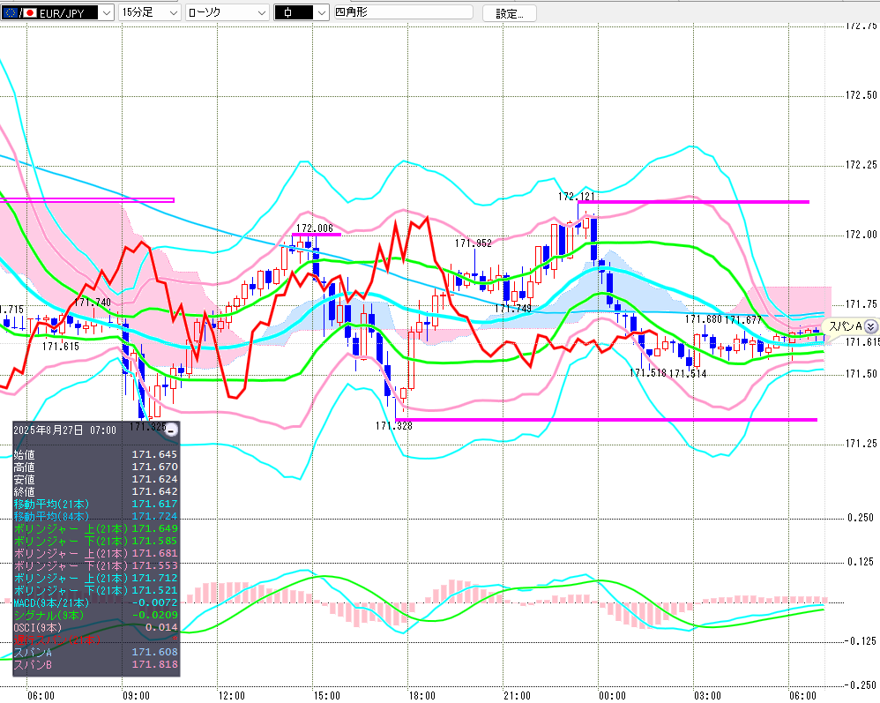The width and height of the screenshot is (880, 703).
Task: Click the ボリンジャー 下 171.585 row
Action: [95, 541]
